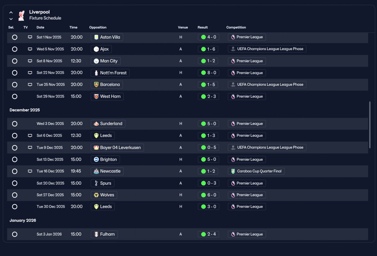Screen dimensions: 377x256
Task: Select the Brighton fixture radio button
Action: (15, 159)
